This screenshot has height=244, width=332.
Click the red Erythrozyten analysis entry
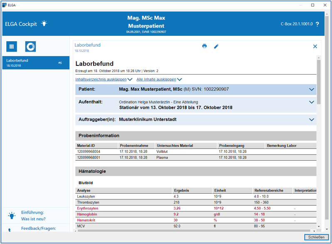88,208
